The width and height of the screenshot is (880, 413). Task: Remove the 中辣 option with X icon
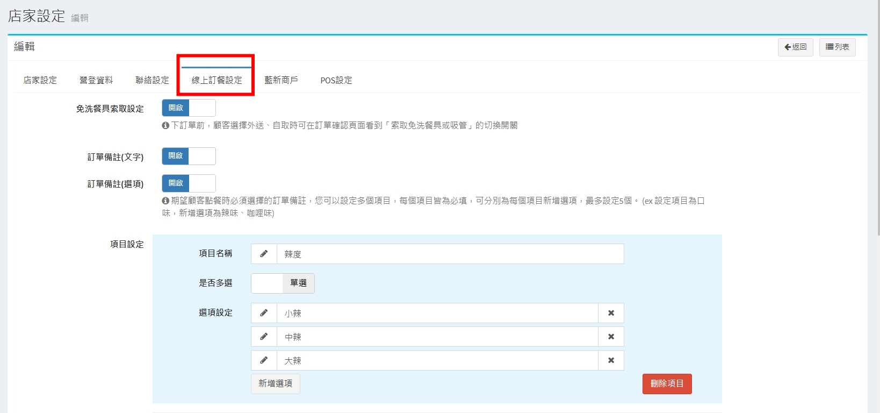click(x=611, y=337)
